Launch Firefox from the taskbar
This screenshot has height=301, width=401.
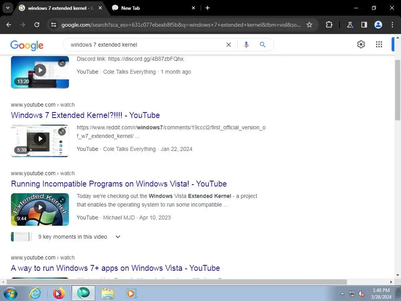click(59, 293)
